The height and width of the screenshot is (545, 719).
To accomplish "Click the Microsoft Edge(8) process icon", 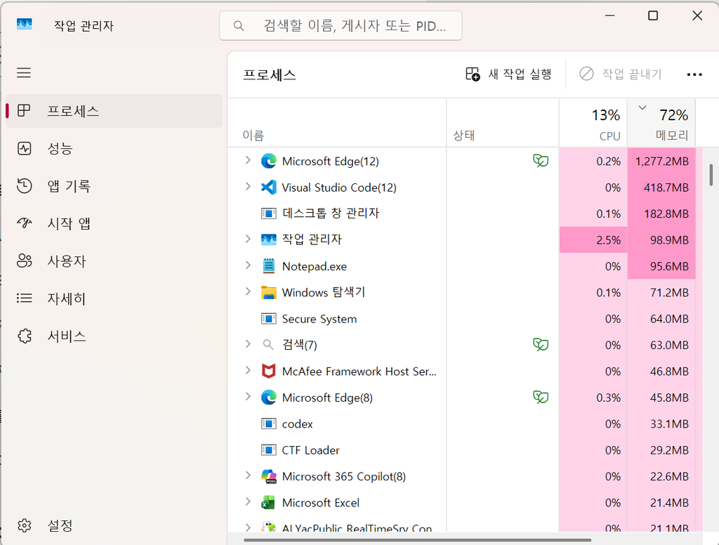I will point(269,398).
